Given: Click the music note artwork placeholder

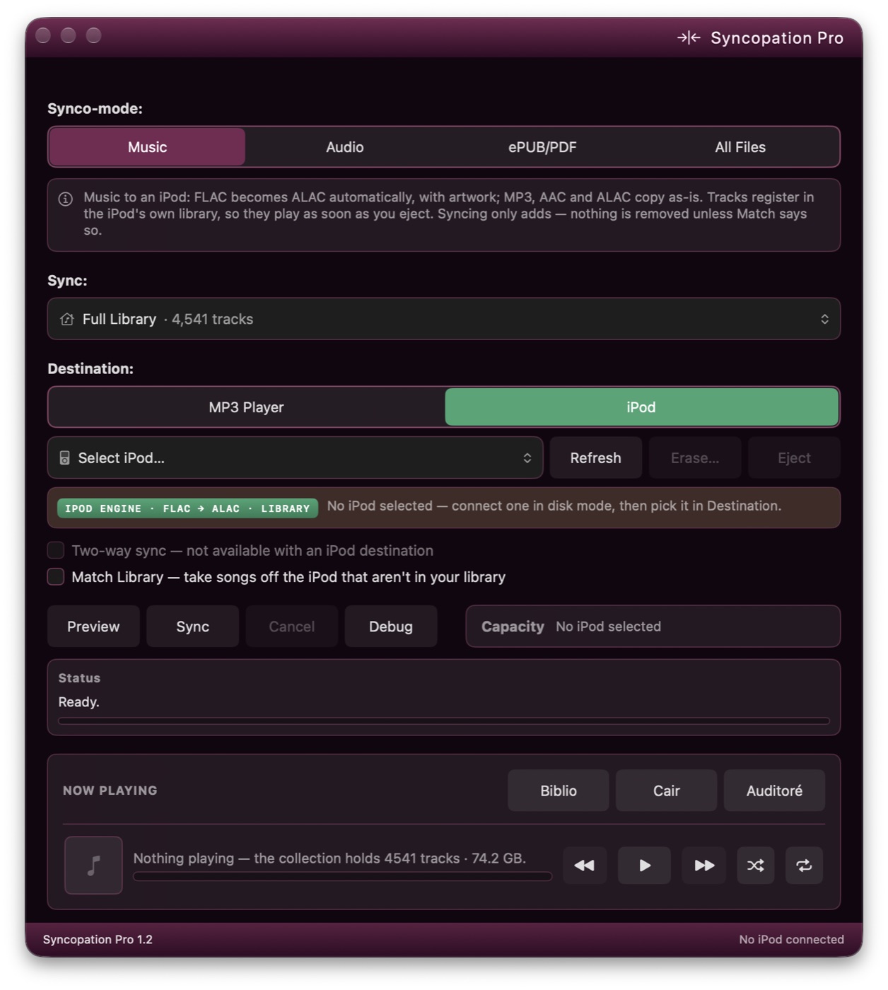Looking at the screenshot, I should (x=93, y=865).
